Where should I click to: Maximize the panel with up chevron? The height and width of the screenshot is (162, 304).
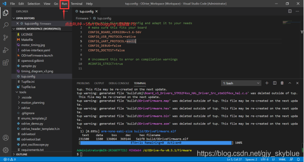(x=290, y=83)
